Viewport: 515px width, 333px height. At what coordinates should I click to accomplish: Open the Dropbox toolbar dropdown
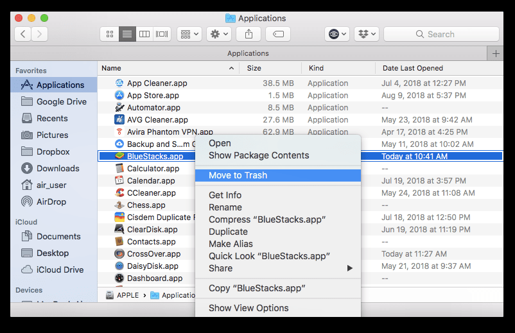tap(367, 34)
